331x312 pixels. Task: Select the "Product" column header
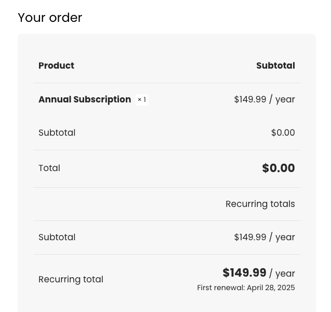[56, 66]
